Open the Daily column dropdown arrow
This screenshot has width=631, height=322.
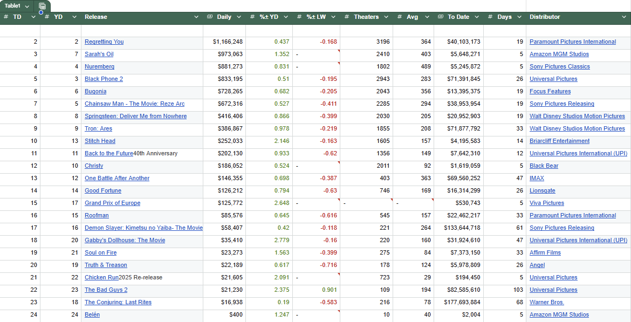[239, 17]
